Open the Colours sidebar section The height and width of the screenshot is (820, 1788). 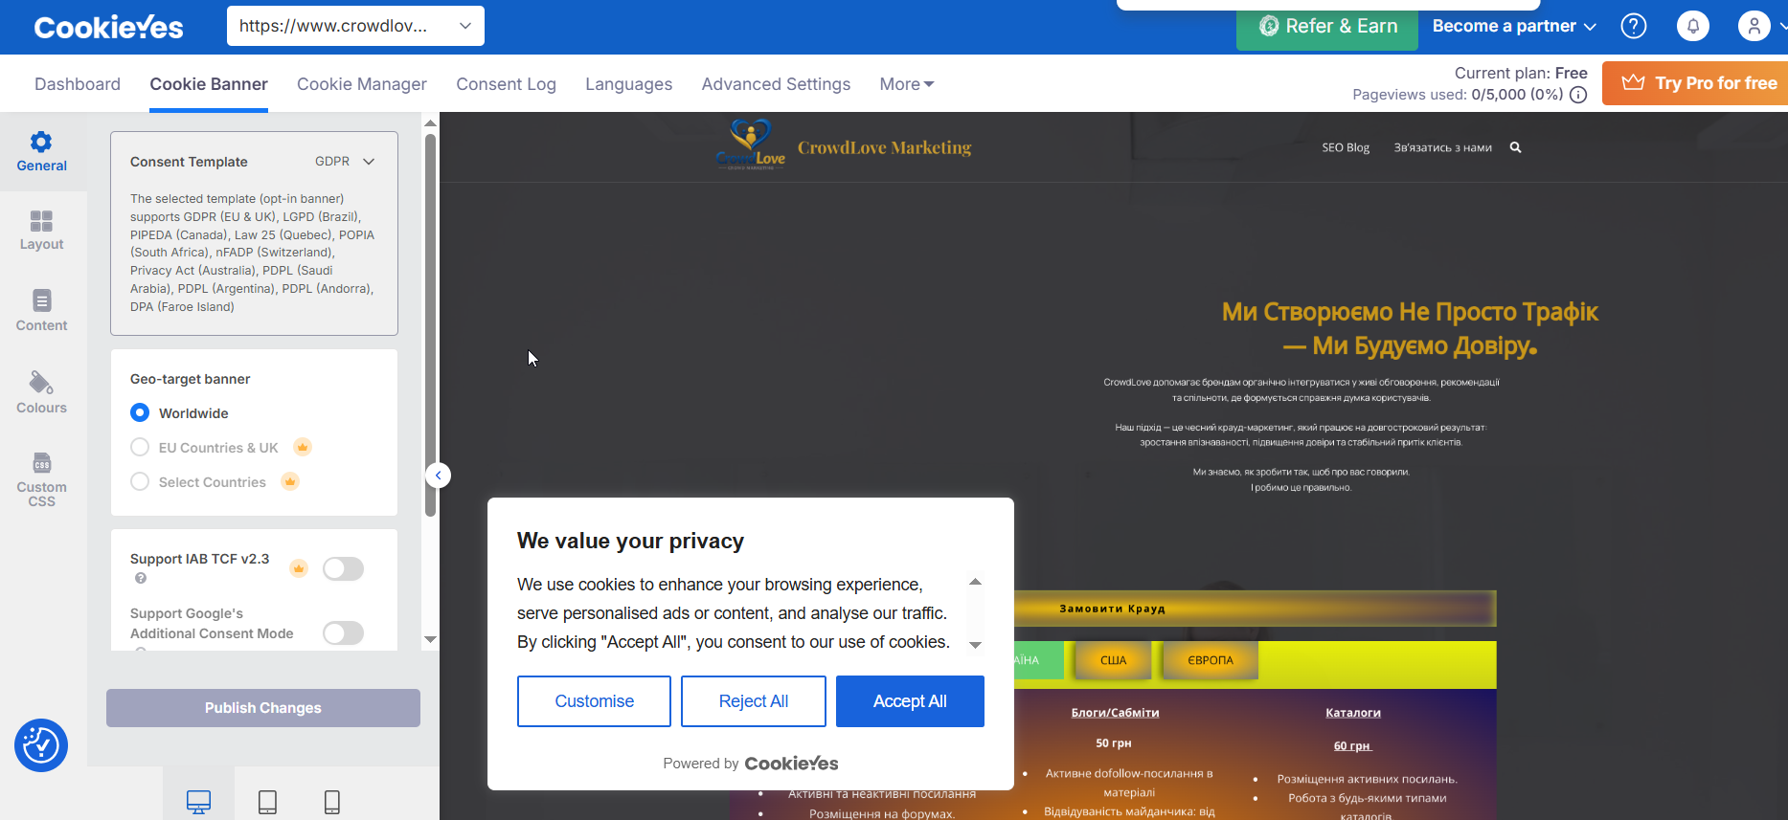click(x=41, y=392)
